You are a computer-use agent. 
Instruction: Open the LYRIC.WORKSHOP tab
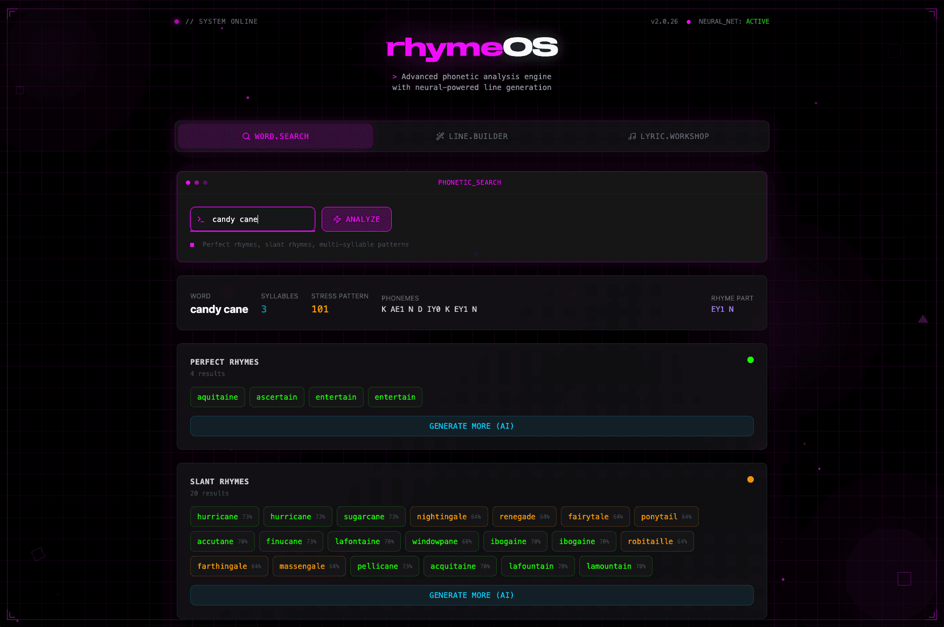[669, 136]
